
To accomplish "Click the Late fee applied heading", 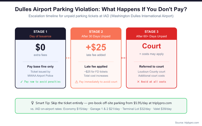I will (x=96, y=67).
